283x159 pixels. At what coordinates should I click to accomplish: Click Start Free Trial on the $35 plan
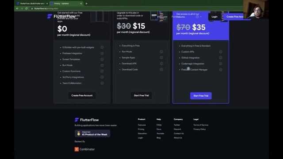coord(201,96)
